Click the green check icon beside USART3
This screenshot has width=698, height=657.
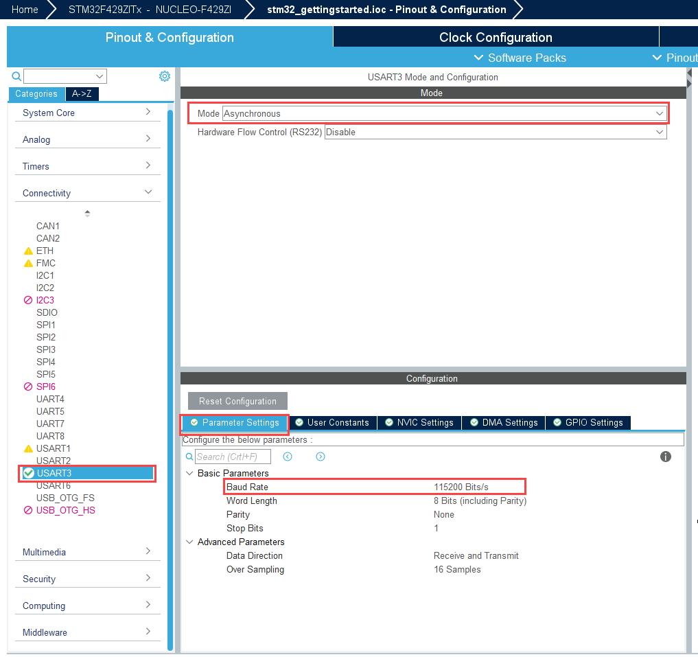(x=29, y=473)
